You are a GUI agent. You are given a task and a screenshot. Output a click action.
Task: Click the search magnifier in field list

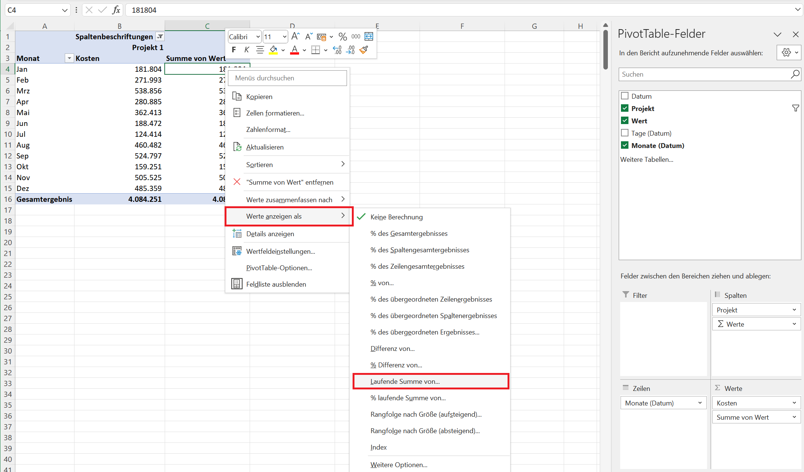(795, 74)
